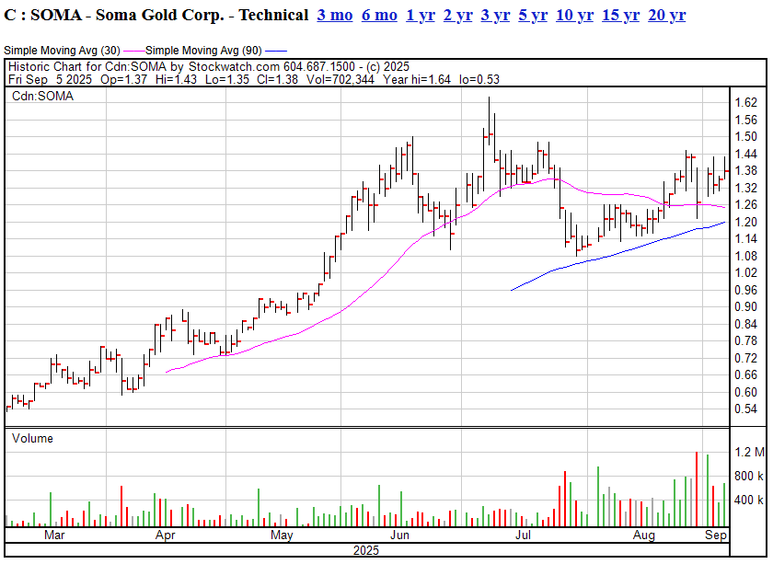Viewport: 773px width, 564px height.
Task: Click the "Op=1.37" open value
Action: click(x=123, y=79)
